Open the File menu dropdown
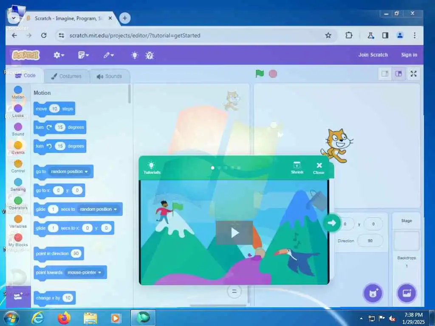The height and width of the screenshot is (326, 435). [x=83, y=55]
